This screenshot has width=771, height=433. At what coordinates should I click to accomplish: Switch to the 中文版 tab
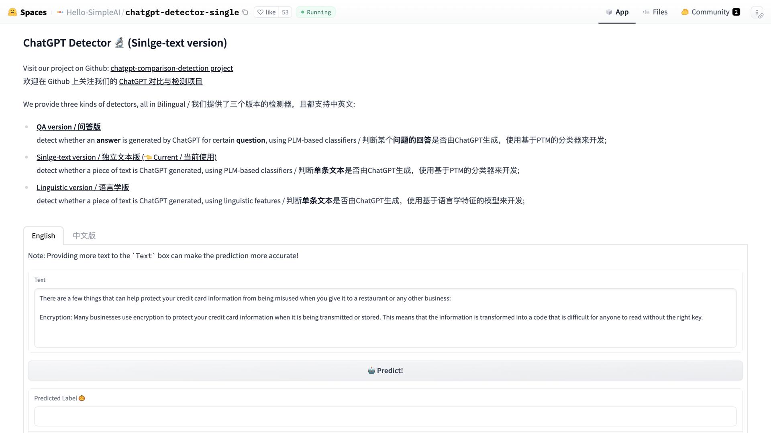point(84,236)
